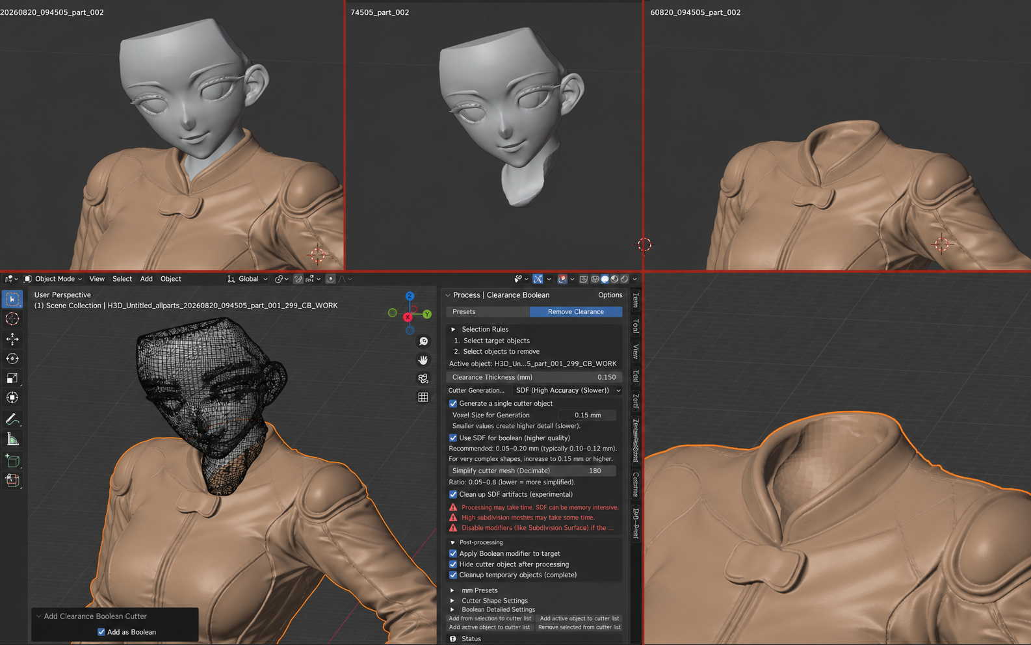
Task: Toggle the camera view icon
Action: 423,378
